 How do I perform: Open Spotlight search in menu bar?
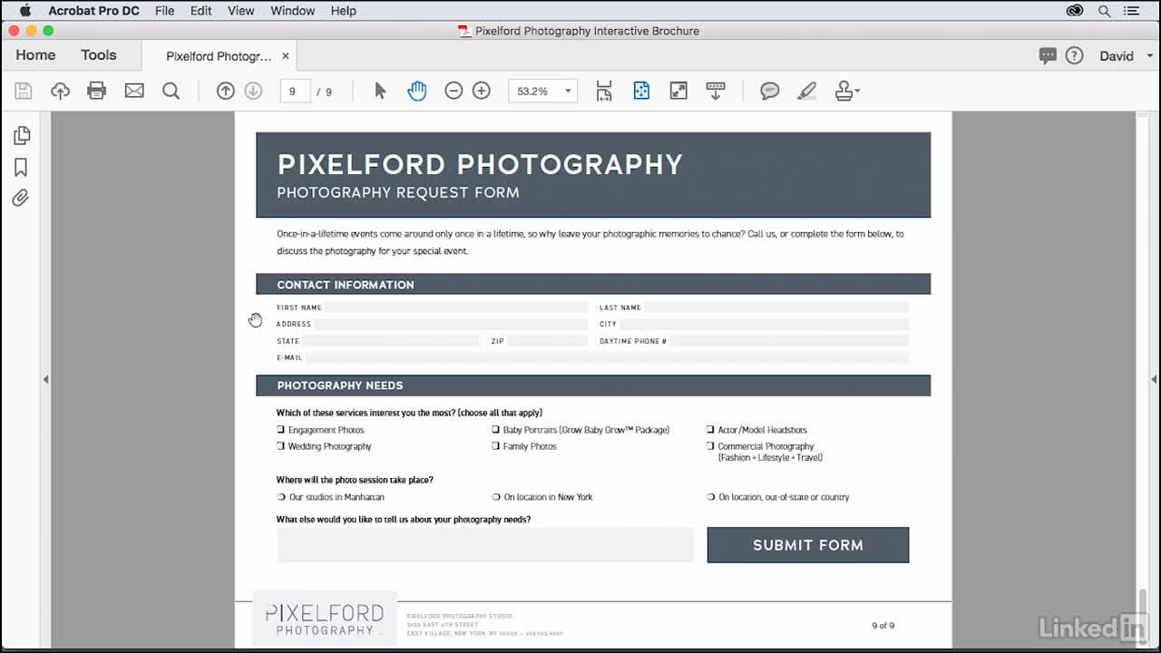(1105, 11)
